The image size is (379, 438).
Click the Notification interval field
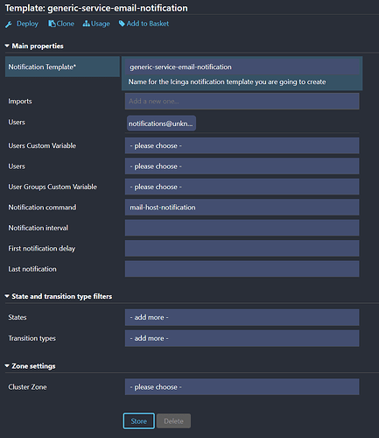point(242,228)
